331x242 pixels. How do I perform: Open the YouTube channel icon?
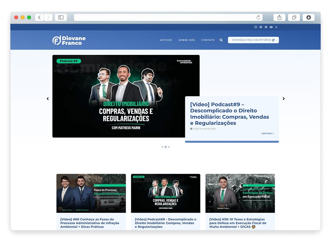tap(271, 27)
